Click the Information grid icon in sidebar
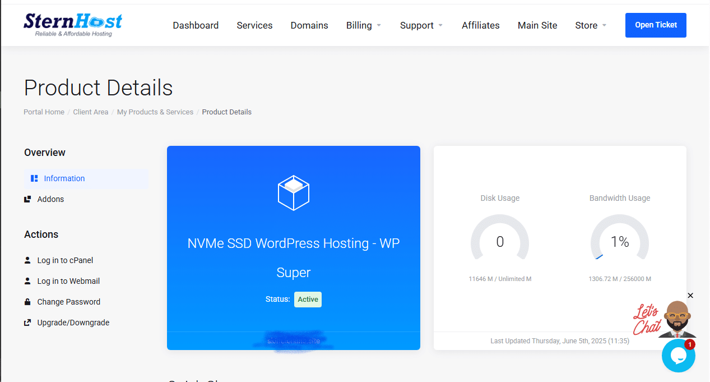Screen dimensions: 710x382 [34, 178]
